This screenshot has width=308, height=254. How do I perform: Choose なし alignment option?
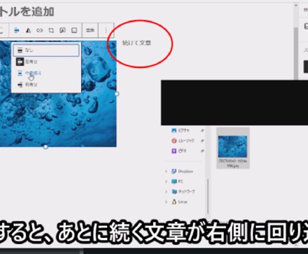click(46, 50)
